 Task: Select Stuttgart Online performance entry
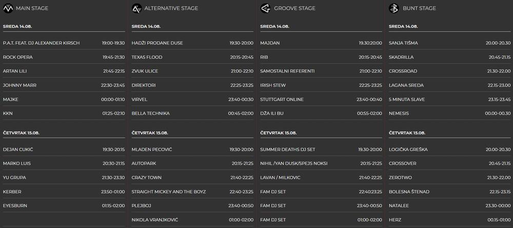[282, 99]
